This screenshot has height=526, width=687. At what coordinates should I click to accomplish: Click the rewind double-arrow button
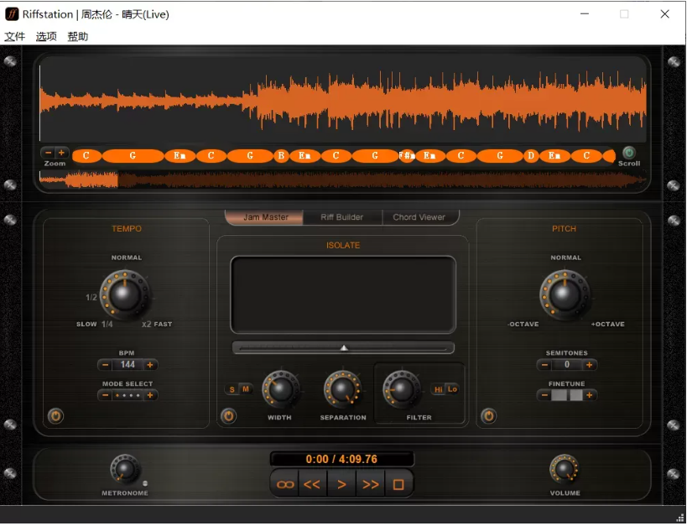click(x=312, y=484)
